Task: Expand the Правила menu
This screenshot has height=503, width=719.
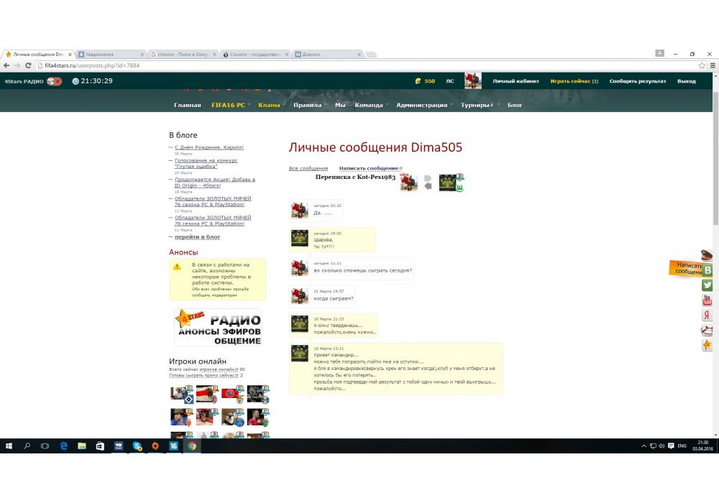Action: pos(309,105)
